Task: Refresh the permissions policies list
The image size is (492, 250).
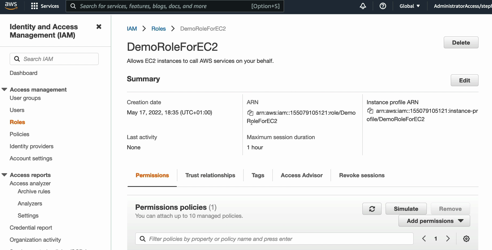Action: tap(372, 209)
